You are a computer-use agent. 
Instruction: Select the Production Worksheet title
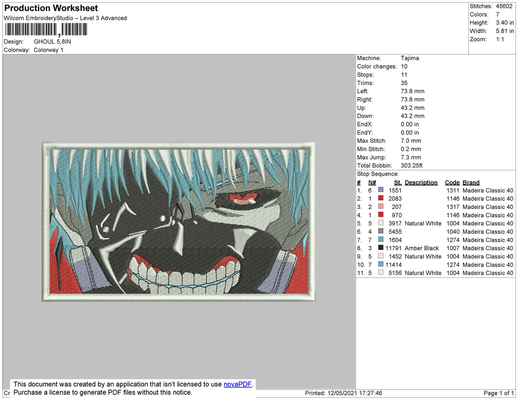click(51, 8)
